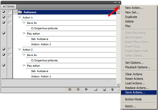Click the scrollbar down arrow
Viewport: 158px width, 110px height.
pyautogui.click(x=118, y=85)
